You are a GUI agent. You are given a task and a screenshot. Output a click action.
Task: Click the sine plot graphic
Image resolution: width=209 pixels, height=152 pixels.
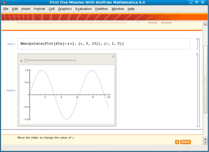(67, 95)
